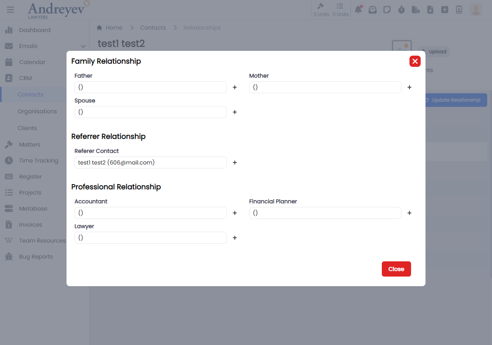The image size is (492, 345).
Task: Click plus icon next to Referer Contact
Action: point(235,162)
